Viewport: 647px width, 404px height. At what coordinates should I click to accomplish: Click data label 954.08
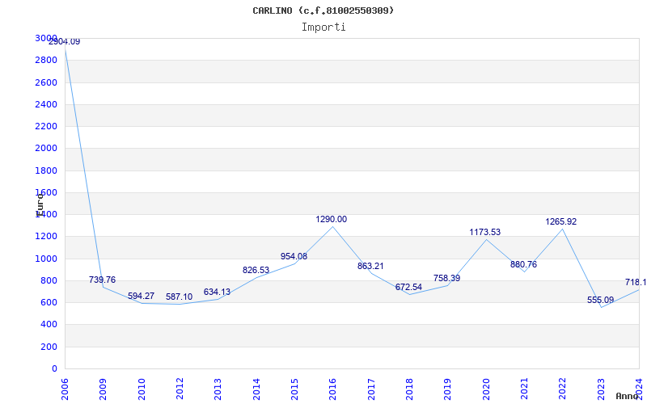click(294, 256)
